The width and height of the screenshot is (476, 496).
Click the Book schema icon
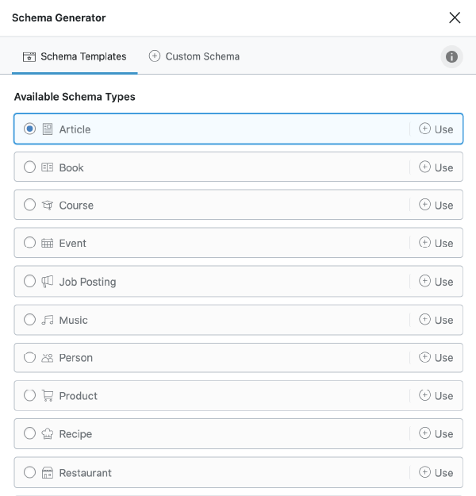point(48,167)
